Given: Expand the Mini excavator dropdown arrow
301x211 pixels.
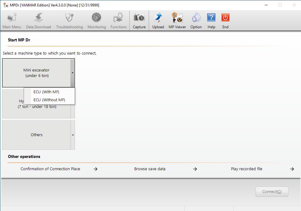Looking at the screenshot, I should click(x=72, y=73).
